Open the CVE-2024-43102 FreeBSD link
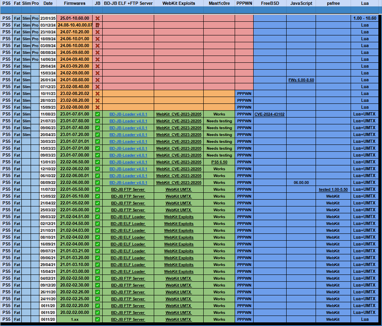Image resolution: width=382 pixels, height=326 pixels. [x=269, y=114]
